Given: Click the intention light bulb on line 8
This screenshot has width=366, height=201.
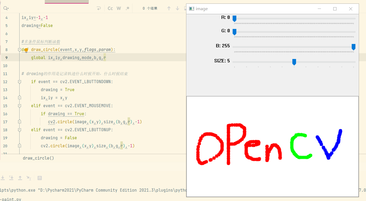Looking at the screenshot, I should [x=26, y=50].
